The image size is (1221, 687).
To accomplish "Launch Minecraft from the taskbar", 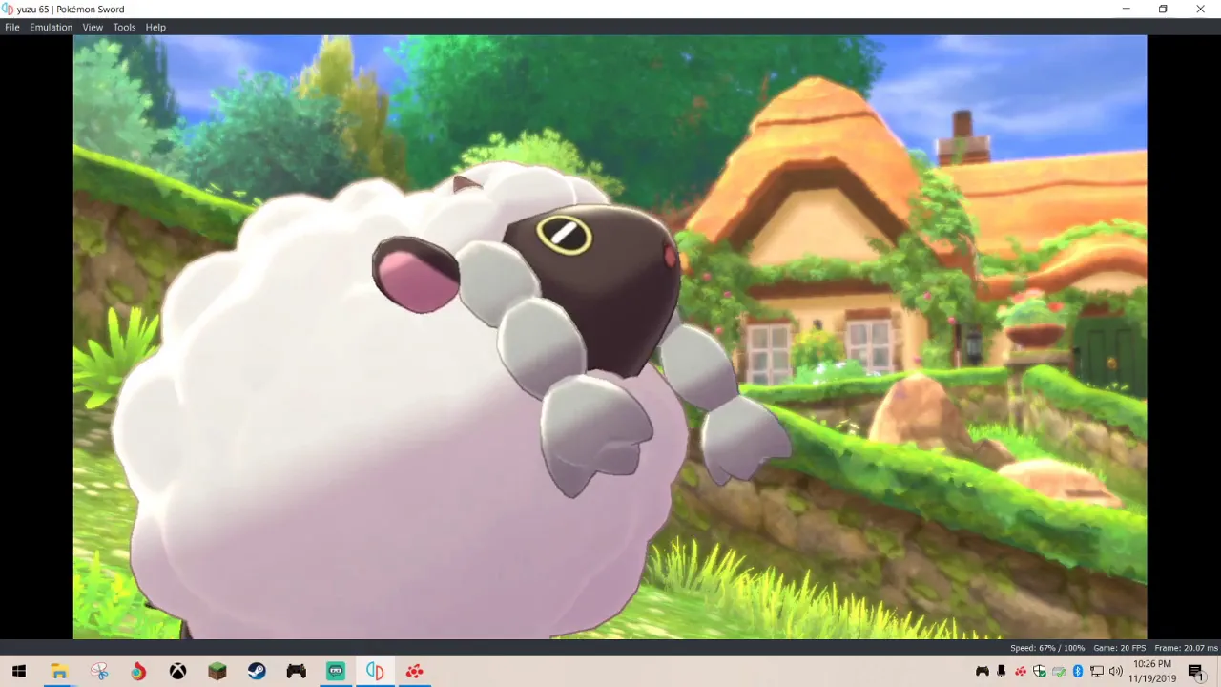I will 217,671.
